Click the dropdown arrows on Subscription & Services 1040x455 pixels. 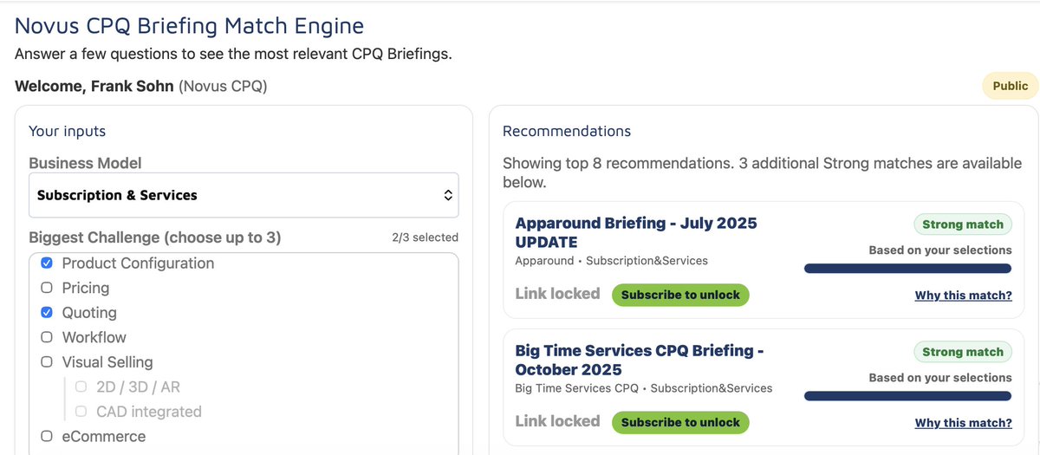click(448, 195)
